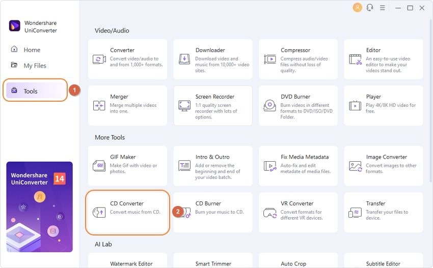Open the Fix Media Metadata title
Viewport: 433px width, 268px height.
305,157
